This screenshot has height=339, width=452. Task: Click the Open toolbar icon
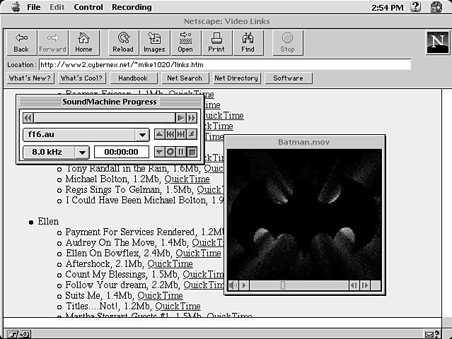[185, 42]
